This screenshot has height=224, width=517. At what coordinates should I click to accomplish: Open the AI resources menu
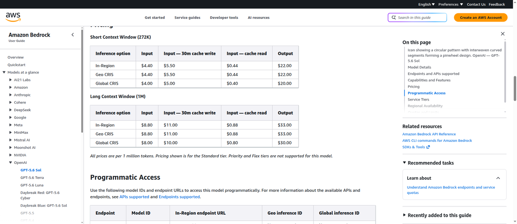click(258, 18)
